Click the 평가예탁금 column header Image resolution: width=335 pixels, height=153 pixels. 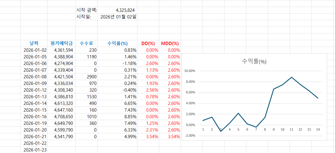[61, 44]
